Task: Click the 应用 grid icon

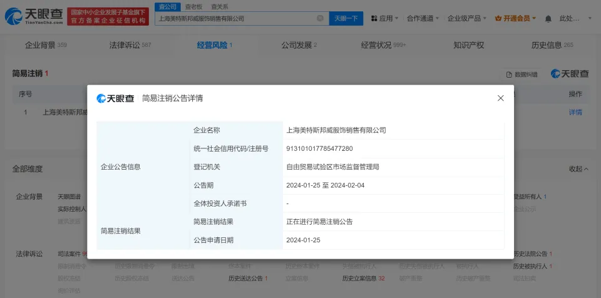Action: tap(374, 18)
